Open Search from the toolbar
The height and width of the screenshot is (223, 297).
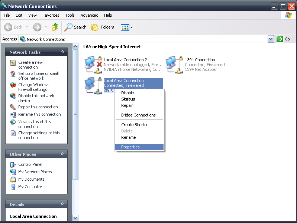pyautogui.click(x=75, y=27)
